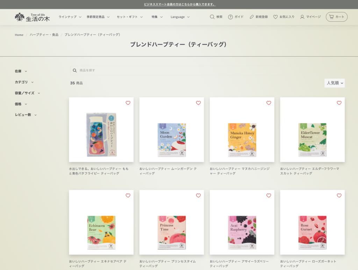Screen dimensions: 358x270
Task: Go to Home breadcrumb
Action: tap(19, 35)
